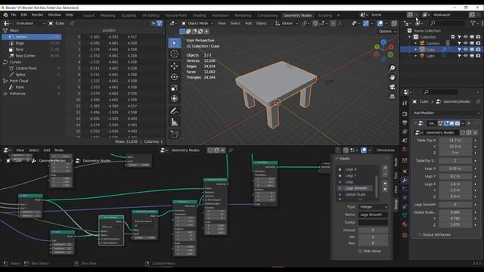The width and height of the screenshot is (484, 272).
Task: Click pin icon in node editor header
Action: pos(231,150)
